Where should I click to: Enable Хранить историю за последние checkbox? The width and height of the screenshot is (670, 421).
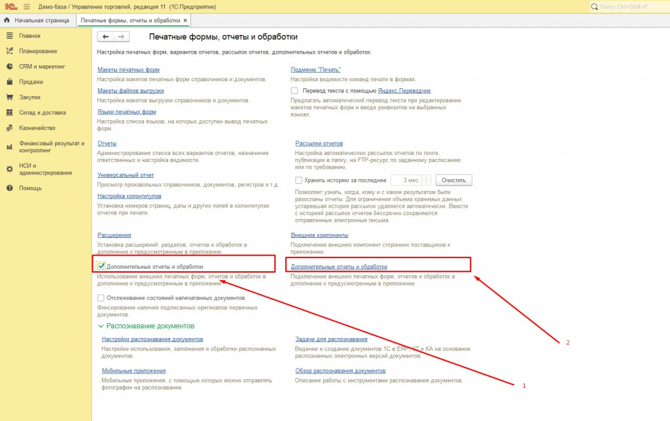point(298,180)
